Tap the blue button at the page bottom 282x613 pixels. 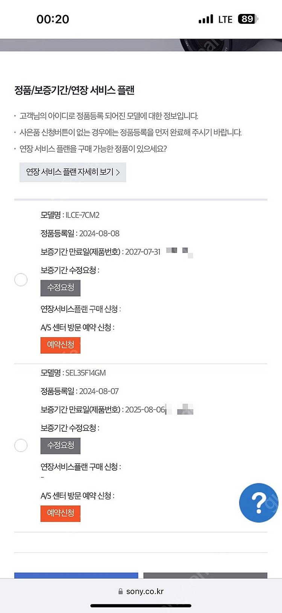point(76,576)
